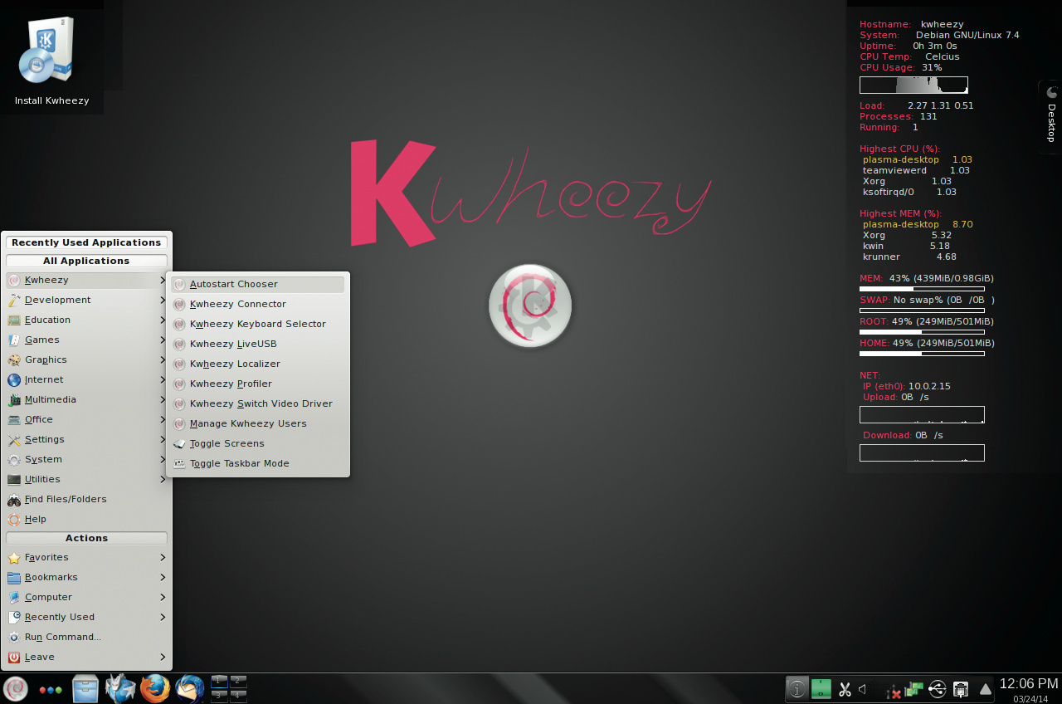Click the three-dot Activities icon in taskbar

click(x=51, y=689)
